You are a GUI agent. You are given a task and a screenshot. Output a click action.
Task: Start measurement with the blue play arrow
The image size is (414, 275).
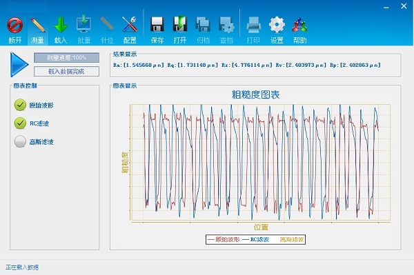[x=19, y=65]
